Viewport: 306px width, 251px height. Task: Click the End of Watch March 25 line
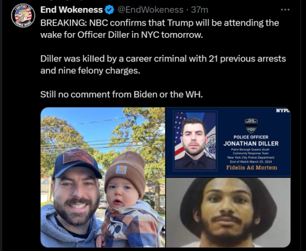pos(251,162)
